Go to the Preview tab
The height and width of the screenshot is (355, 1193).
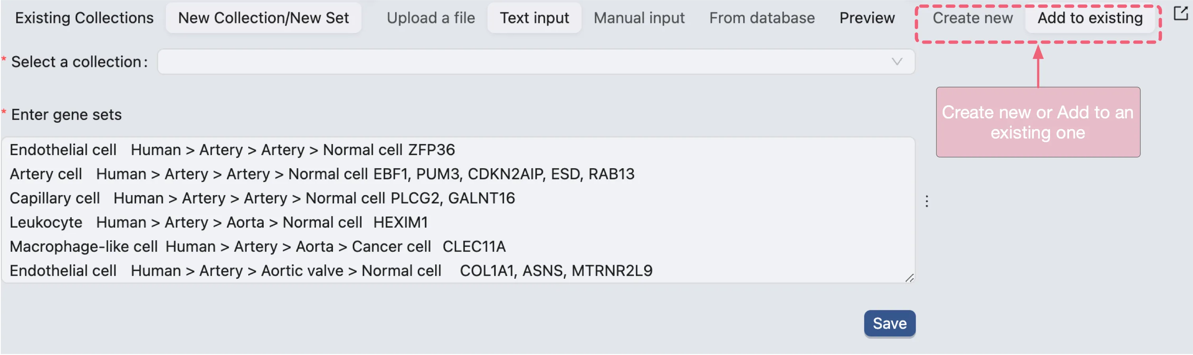(866, 17)
